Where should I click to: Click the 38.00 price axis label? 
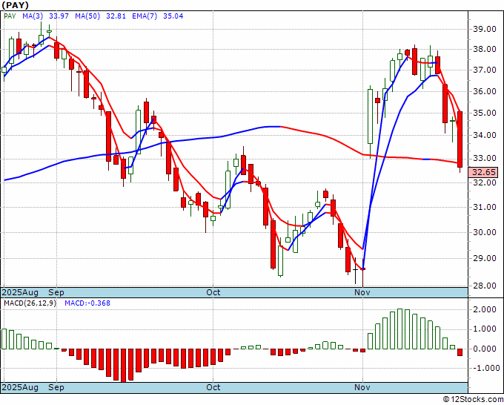click(485, 49)
